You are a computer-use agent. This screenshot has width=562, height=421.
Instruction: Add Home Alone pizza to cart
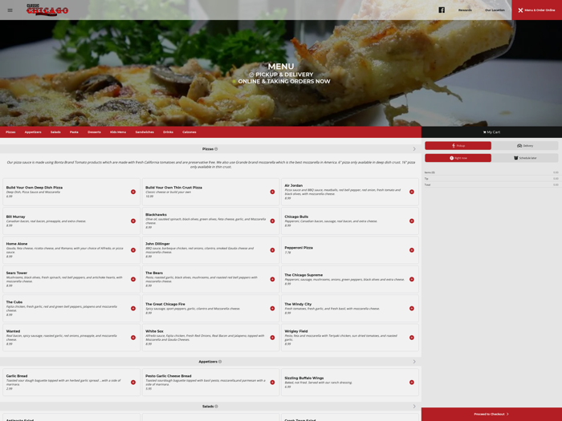coord(133,250)
